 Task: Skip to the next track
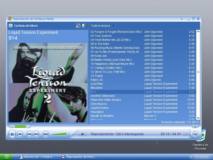(x=36, y=134)
